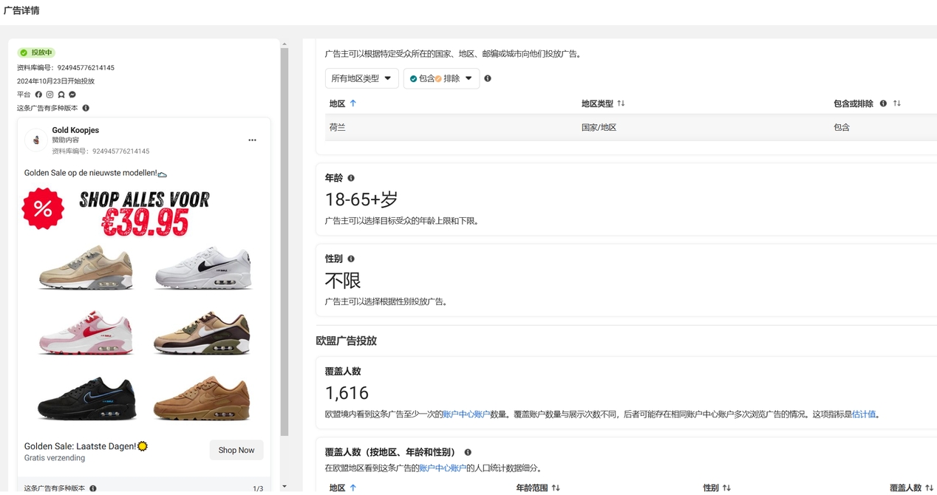Click 2024年10月23日开始投放 date text
937x495 pixels.
click(x=55, y=81)
